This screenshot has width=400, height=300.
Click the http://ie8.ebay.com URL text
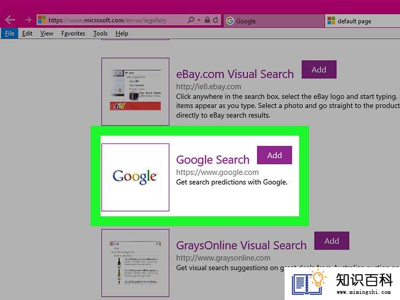[209, 87]
